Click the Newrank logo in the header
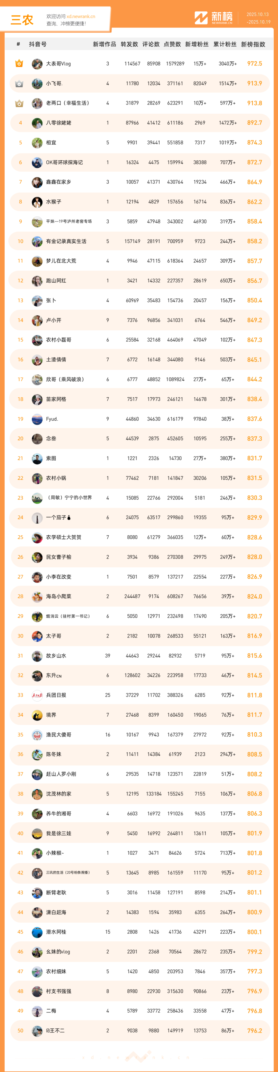Viewport: 278px width, 1072px height. [x=214, y=18]
